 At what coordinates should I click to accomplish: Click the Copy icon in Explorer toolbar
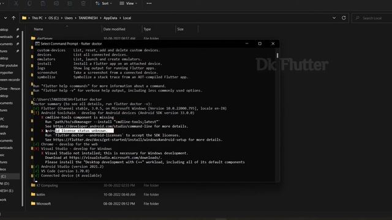29,3
